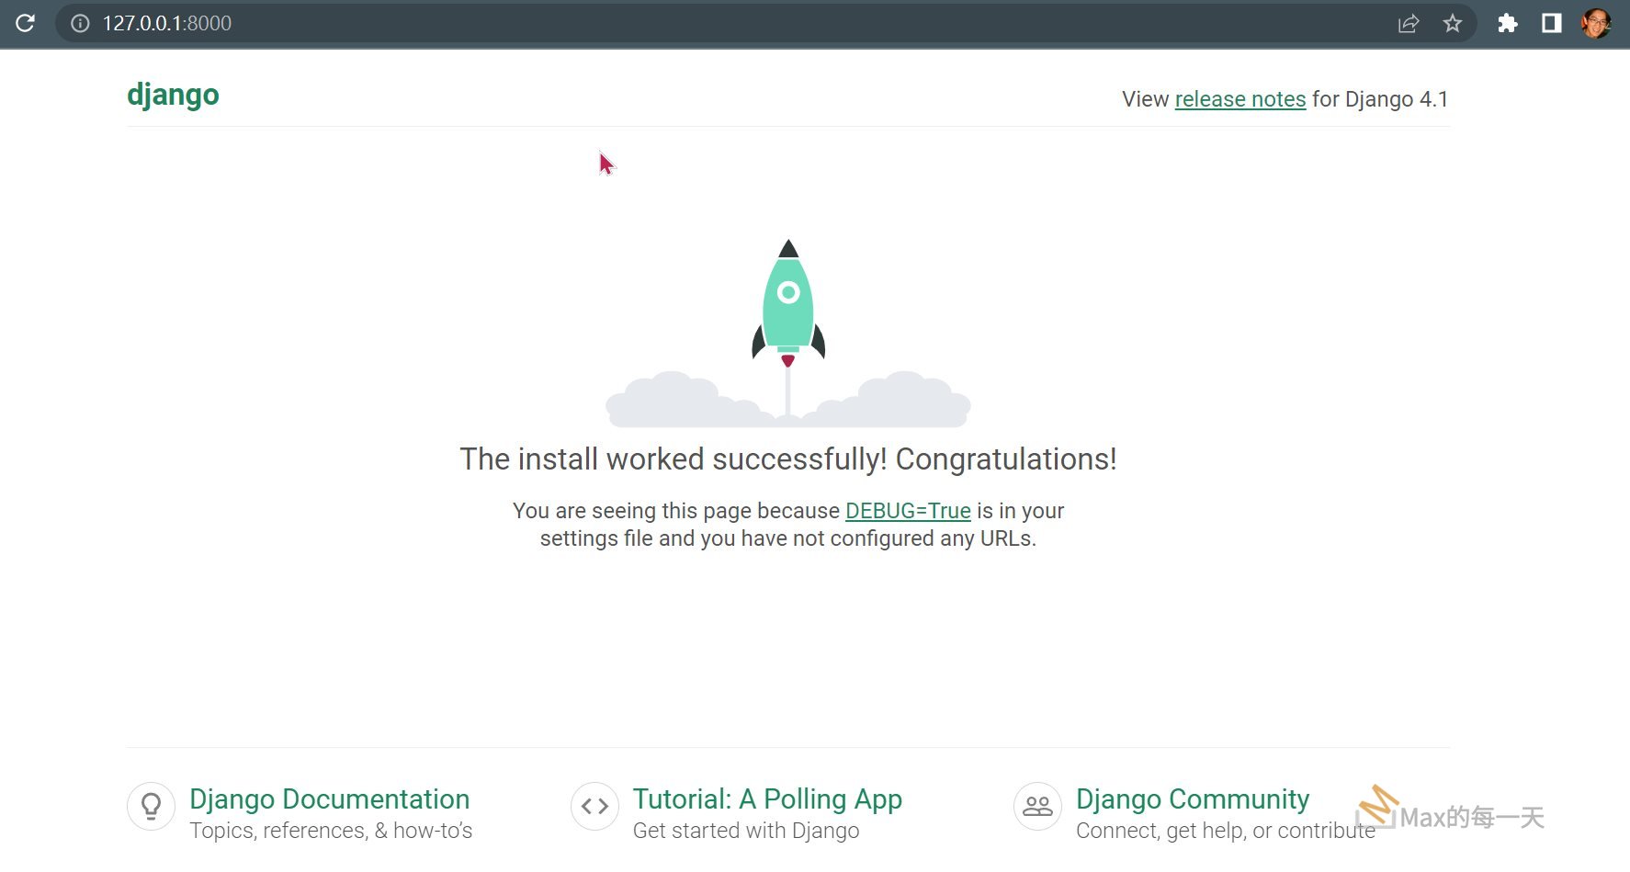The height and width of the screenshot is (872, 1630).
Task: Open the user profile avatar menu
Action: click(1595, 23)
